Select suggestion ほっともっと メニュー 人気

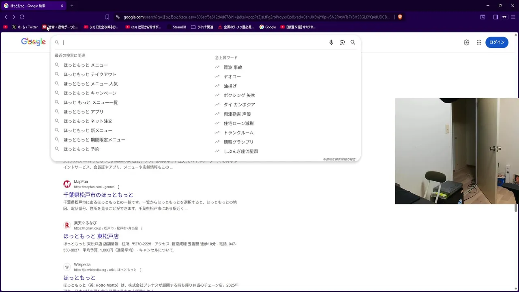coord(90,84)
